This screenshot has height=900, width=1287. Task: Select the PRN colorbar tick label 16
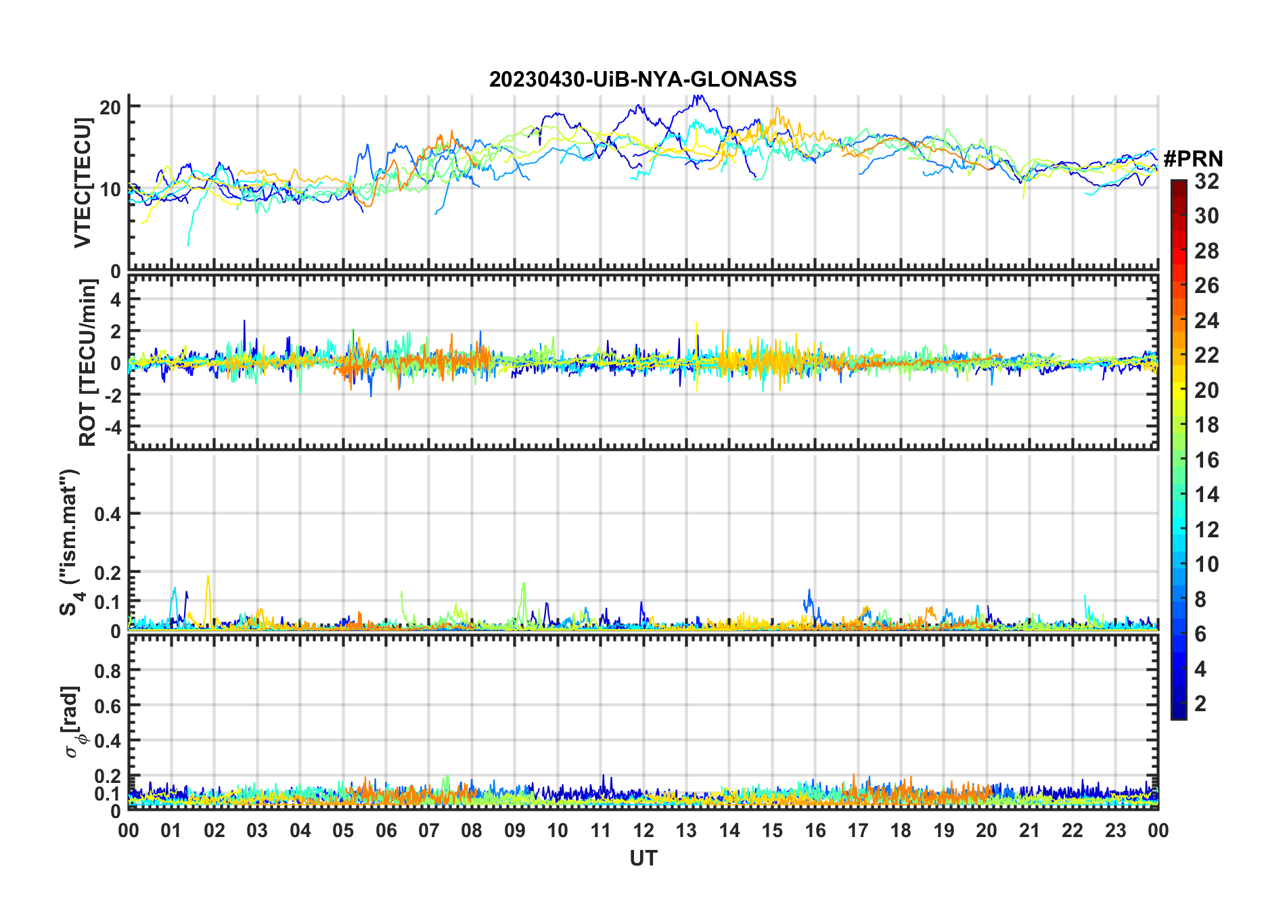coord(1206,460)
